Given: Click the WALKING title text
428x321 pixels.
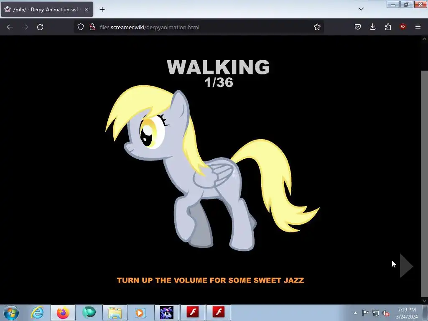Looking at the screenshot, I should (218, 67).
